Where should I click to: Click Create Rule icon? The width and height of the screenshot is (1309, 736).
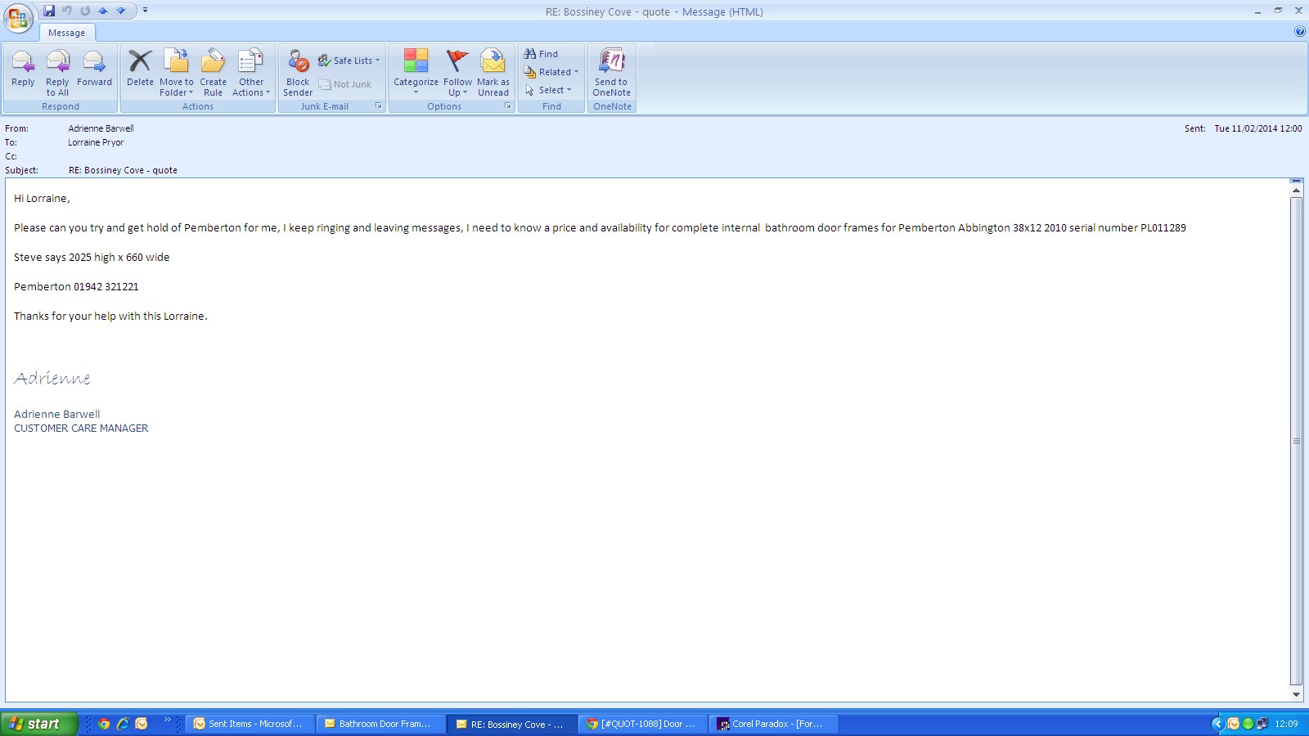pos(213,69)
